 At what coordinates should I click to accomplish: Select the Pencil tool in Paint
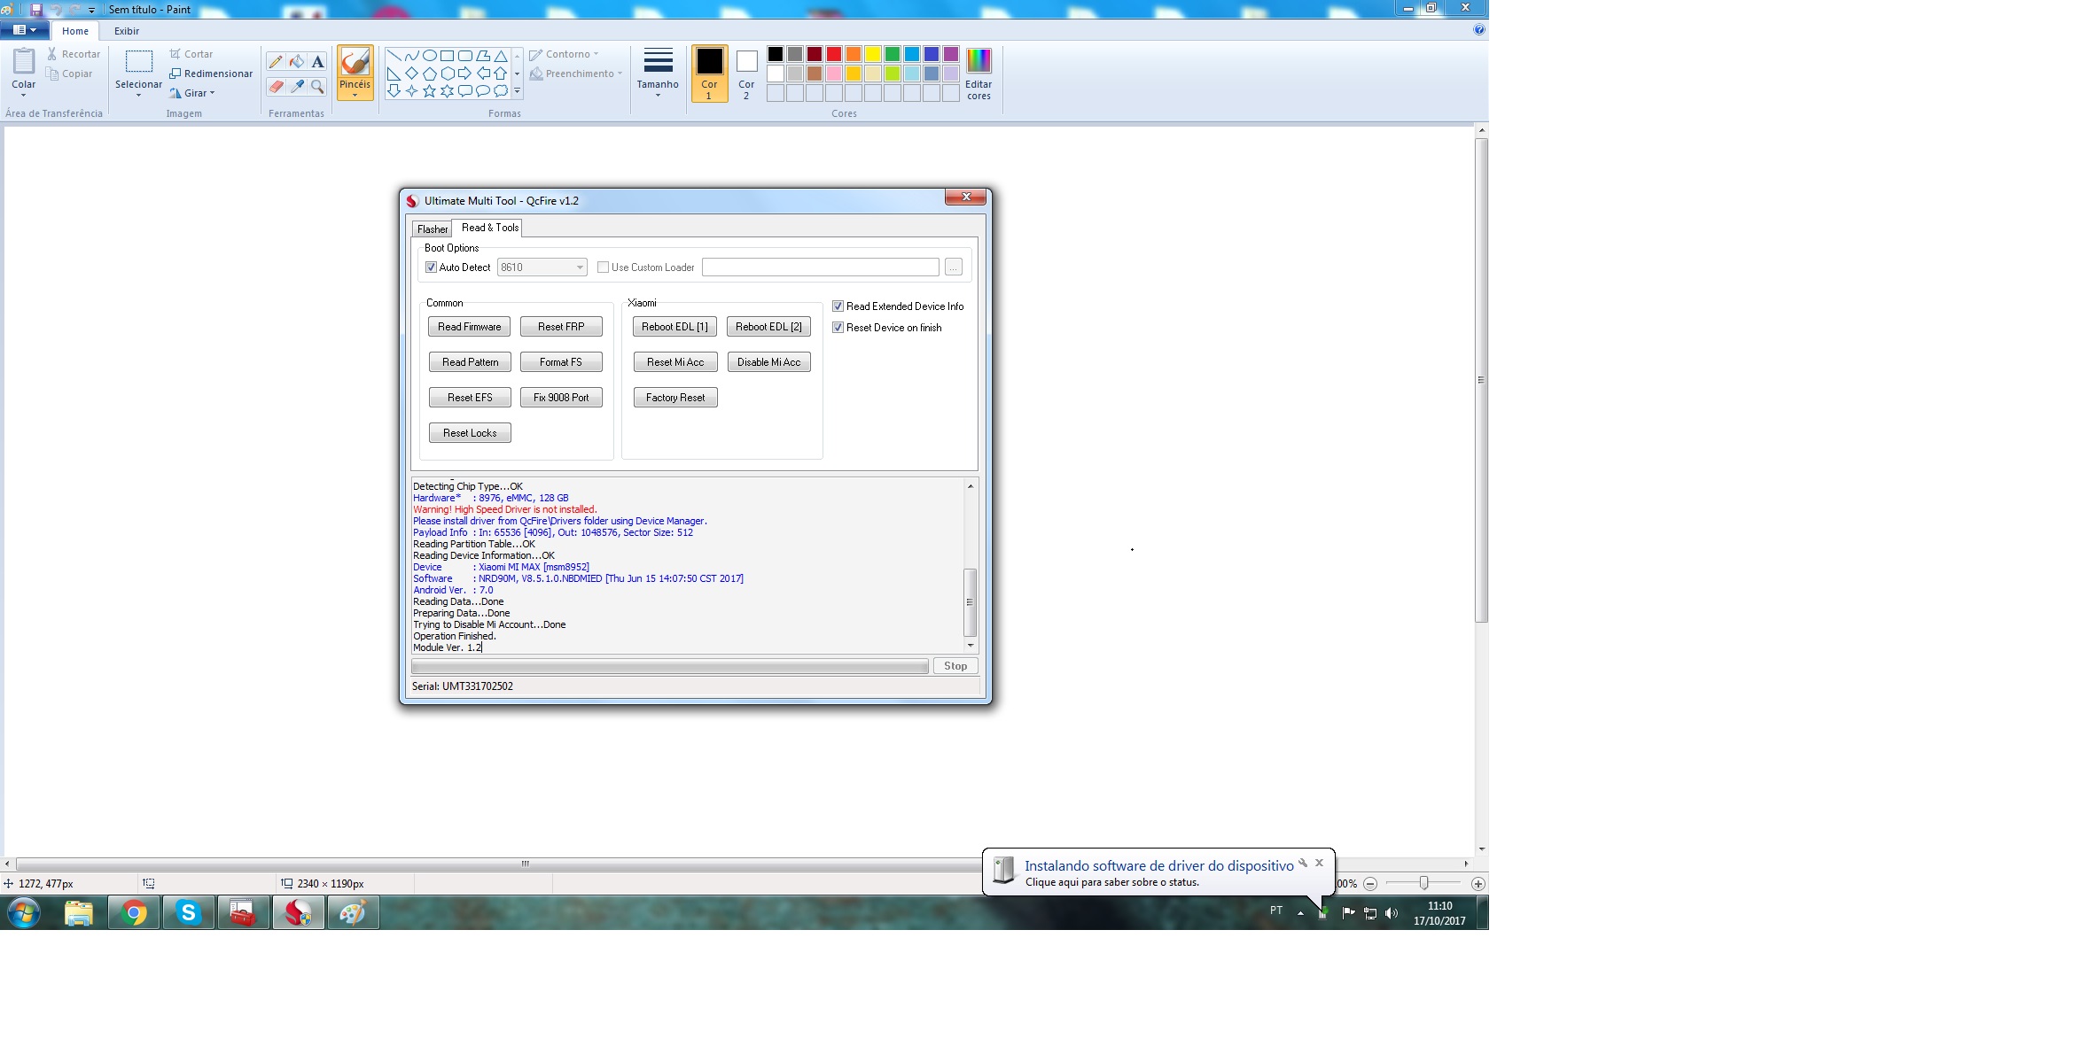tap(276, 62)
